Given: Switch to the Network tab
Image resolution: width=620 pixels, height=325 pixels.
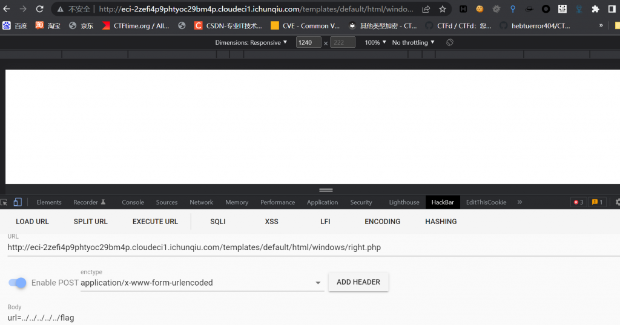Looking at the screenshot, I should pyautogui.click(x=201, y=202).
